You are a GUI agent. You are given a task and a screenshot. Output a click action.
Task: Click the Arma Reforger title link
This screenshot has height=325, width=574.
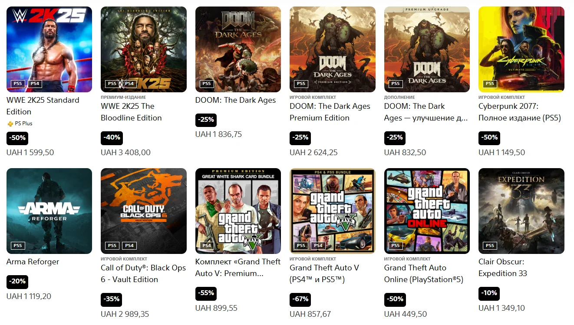[33, 262]
